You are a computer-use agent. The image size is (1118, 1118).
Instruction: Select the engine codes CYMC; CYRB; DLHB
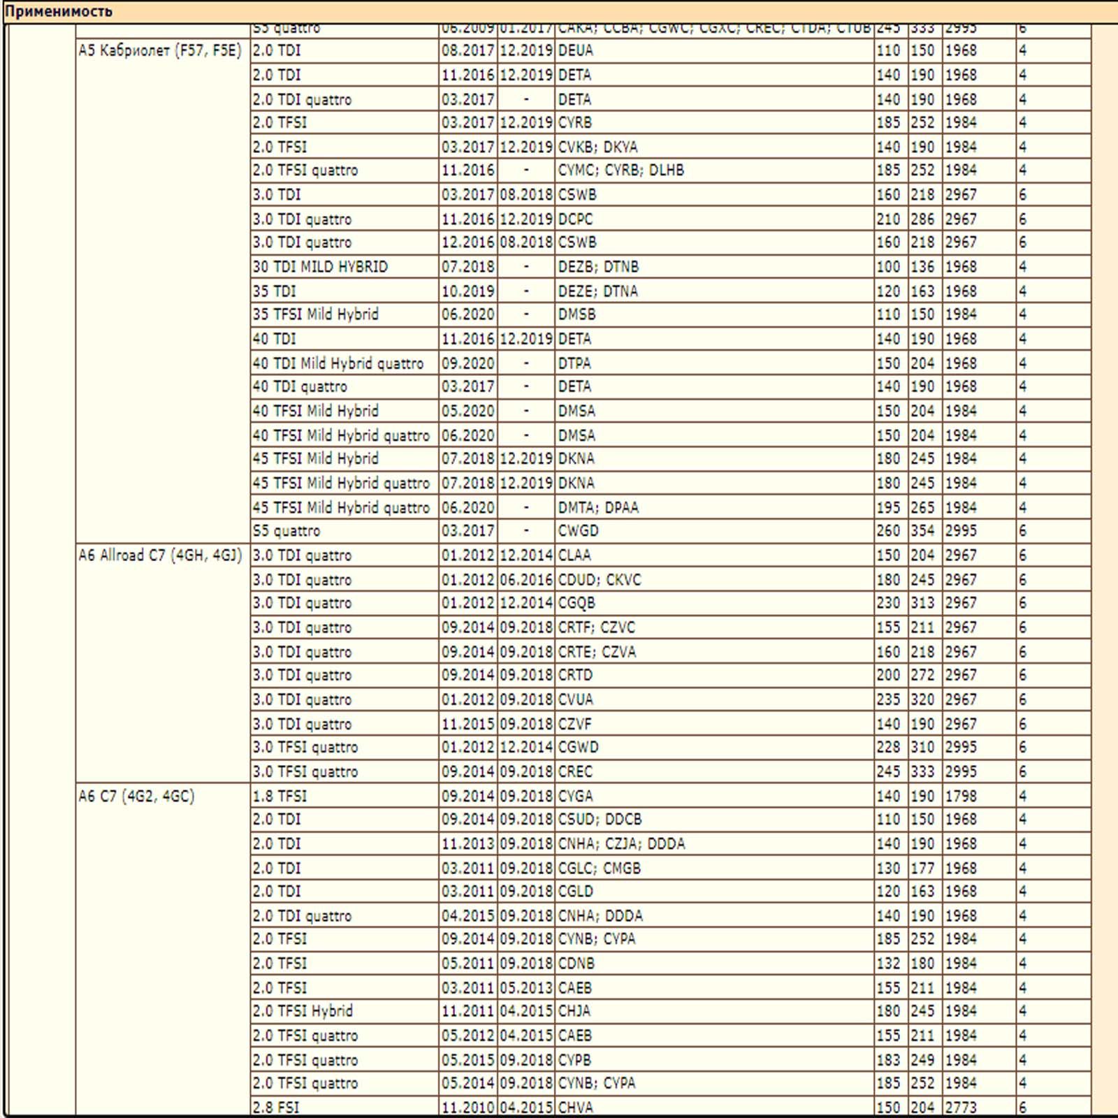(x=620, y=170)
